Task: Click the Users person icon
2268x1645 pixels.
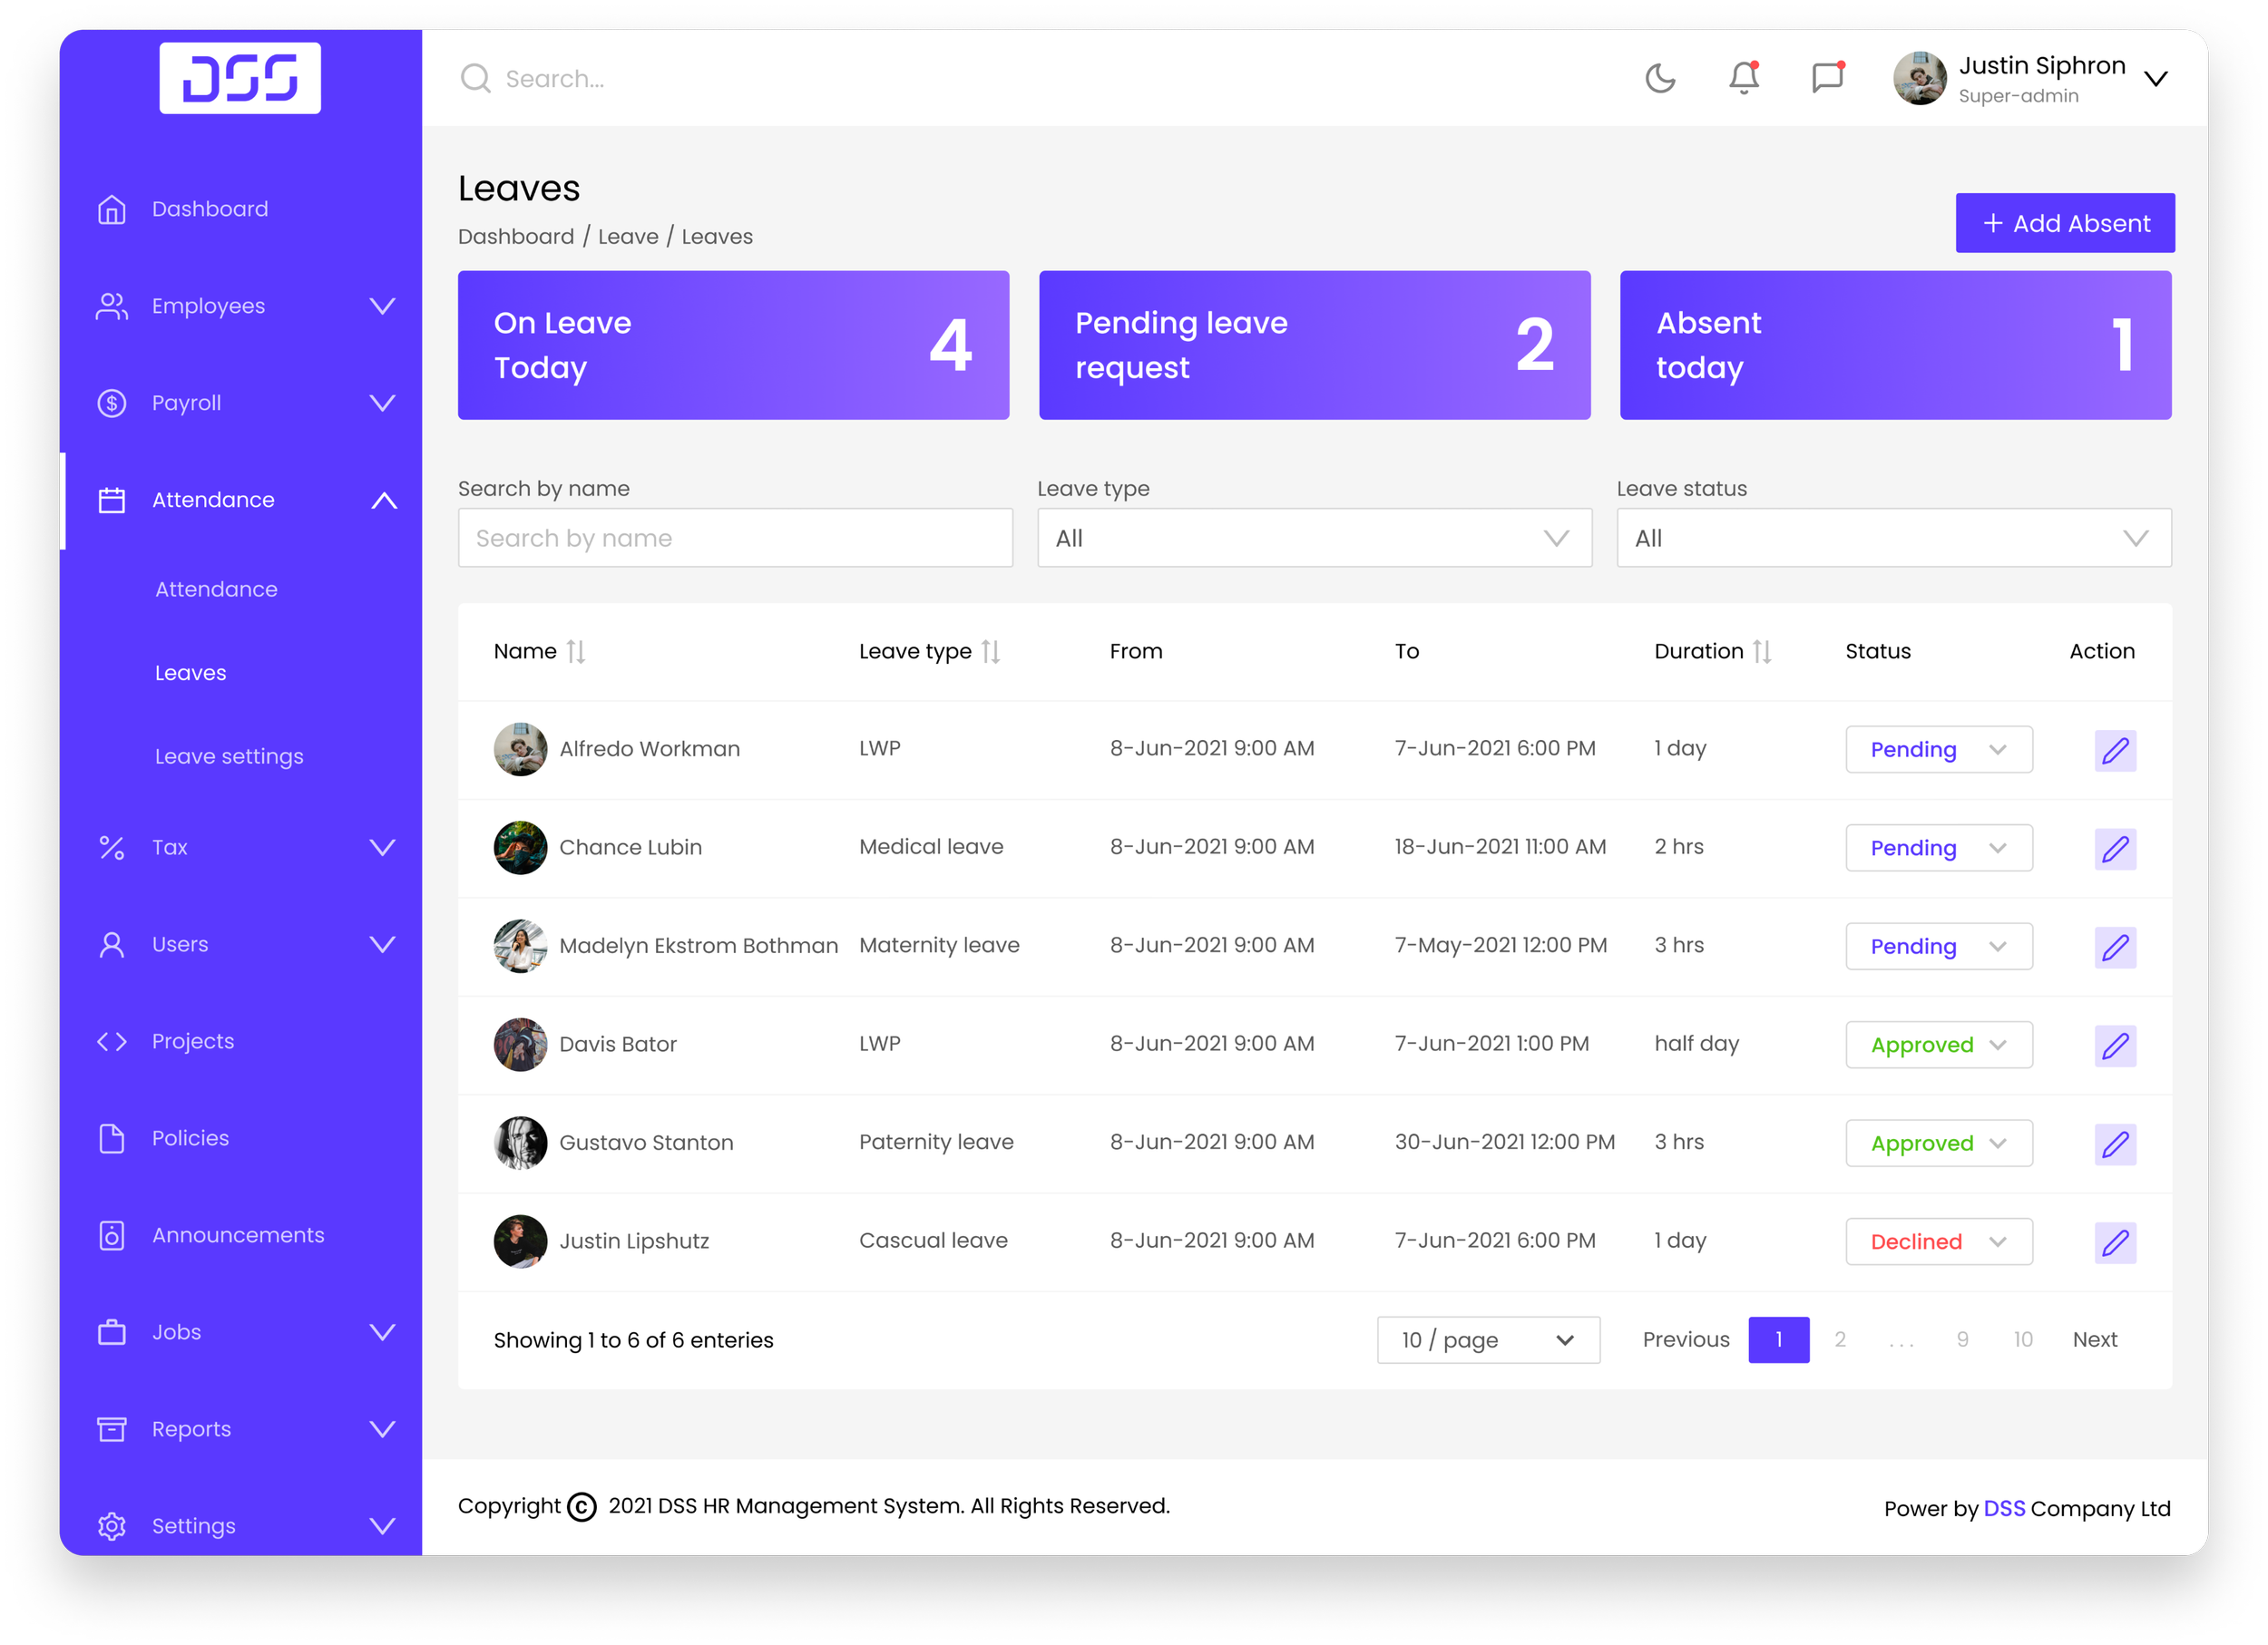Action: pos(112,944)
